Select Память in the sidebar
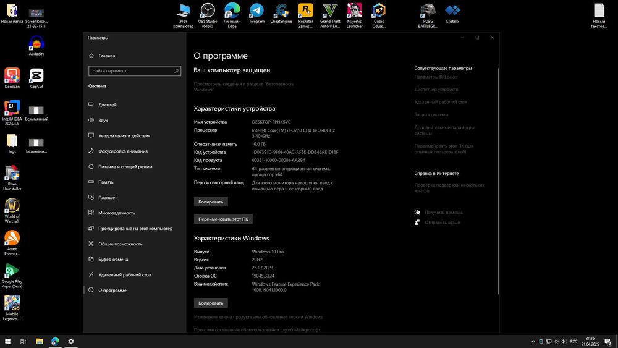 coord(134,182)
